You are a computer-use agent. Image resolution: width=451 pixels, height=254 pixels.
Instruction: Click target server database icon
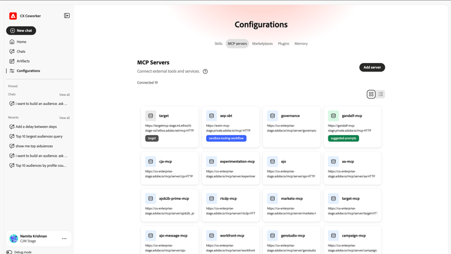[x=150, y=116]
